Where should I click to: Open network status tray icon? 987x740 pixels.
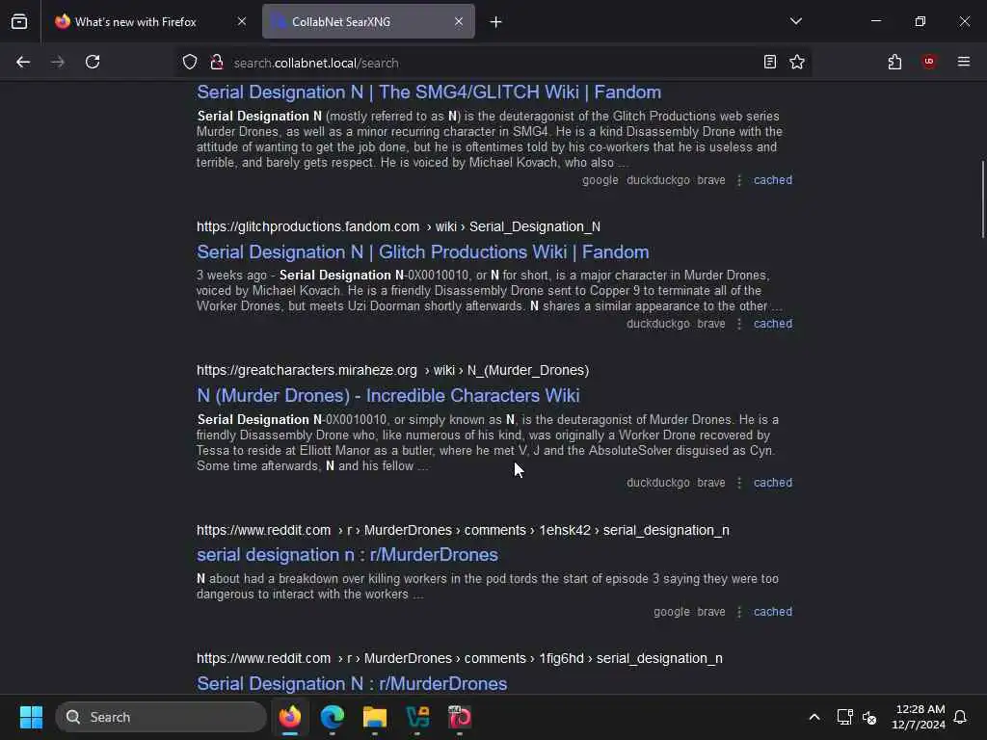point(844,717)
